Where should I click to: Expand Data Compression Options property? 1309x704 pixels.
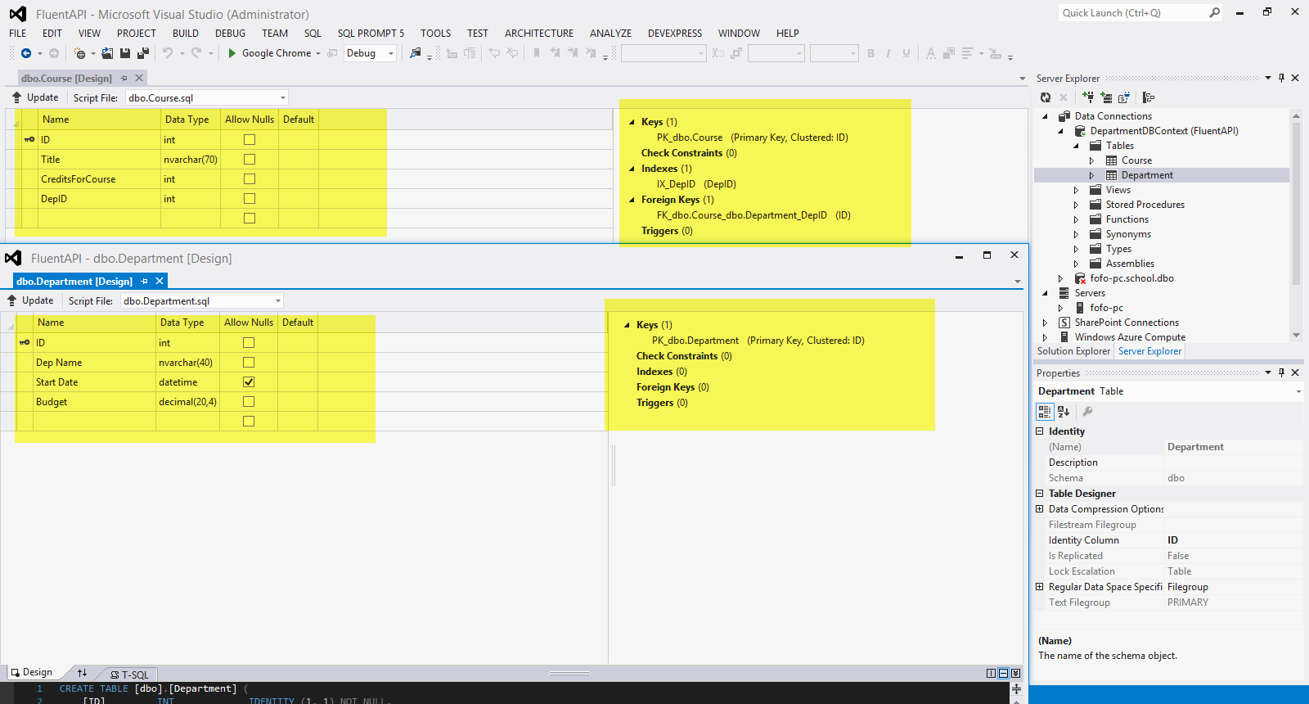[1040, 508]
